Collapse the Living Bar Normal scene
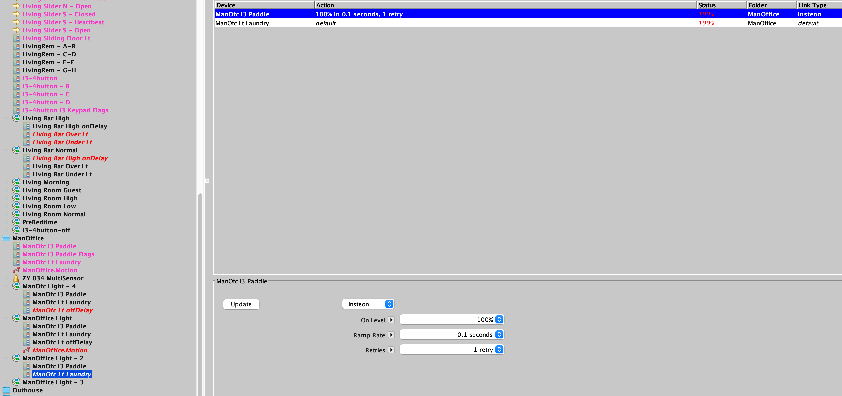This screenshot has height=396, width=842. 6,150
